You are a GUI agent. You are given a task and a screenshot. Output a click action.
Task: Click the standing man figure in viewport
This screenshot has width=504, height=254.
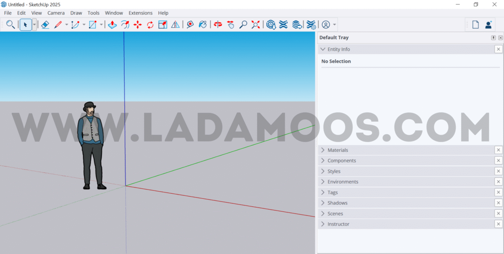(92, 142)
